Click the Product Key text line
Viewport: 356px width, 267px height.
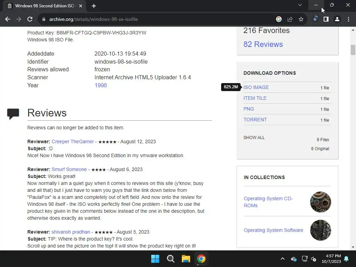[87, 33]
